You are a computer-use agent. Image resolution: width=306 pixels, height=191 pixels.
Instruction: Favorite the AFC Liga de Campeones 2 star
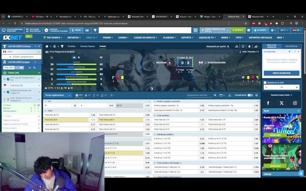pos(5,79)
